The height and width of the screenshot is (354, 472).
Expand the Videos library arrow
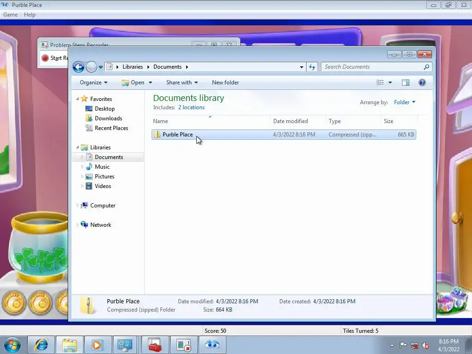[x=82, y=186]
